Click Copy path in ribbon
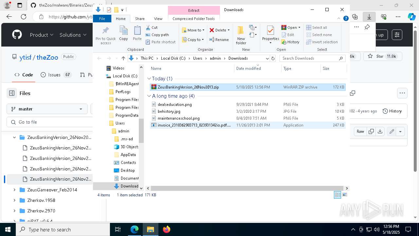 coord(157,35)
